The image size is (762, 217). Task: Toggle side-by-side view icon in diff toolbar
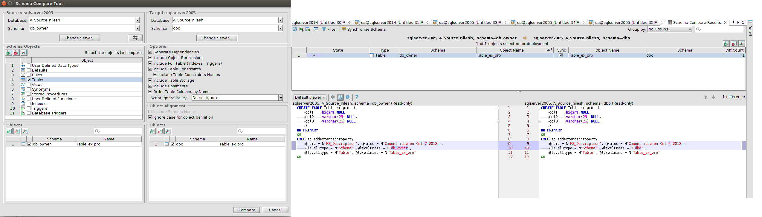click(x=340, y=97)
